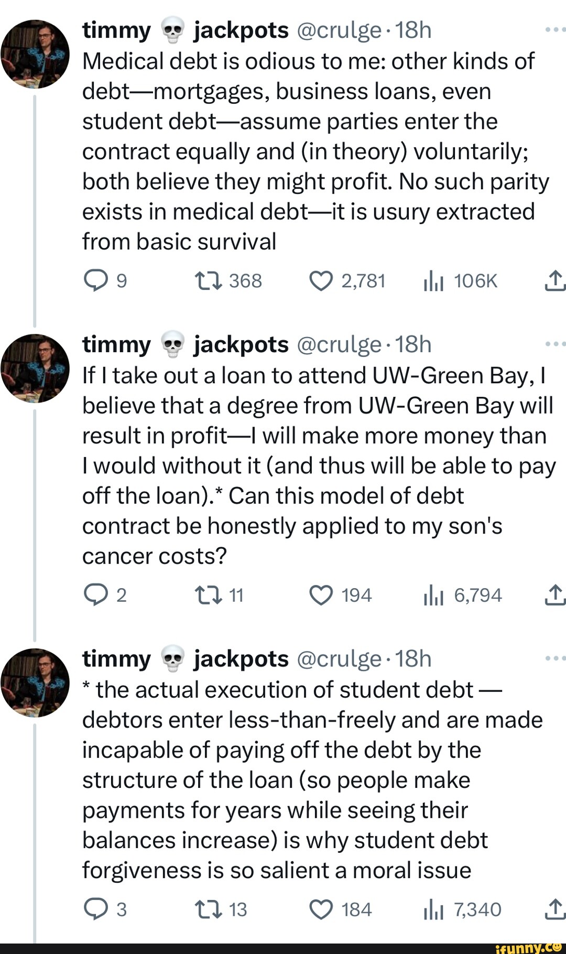566x954 pixels.
Task: Open more options on the first tweet
Action: coord(554,30)
